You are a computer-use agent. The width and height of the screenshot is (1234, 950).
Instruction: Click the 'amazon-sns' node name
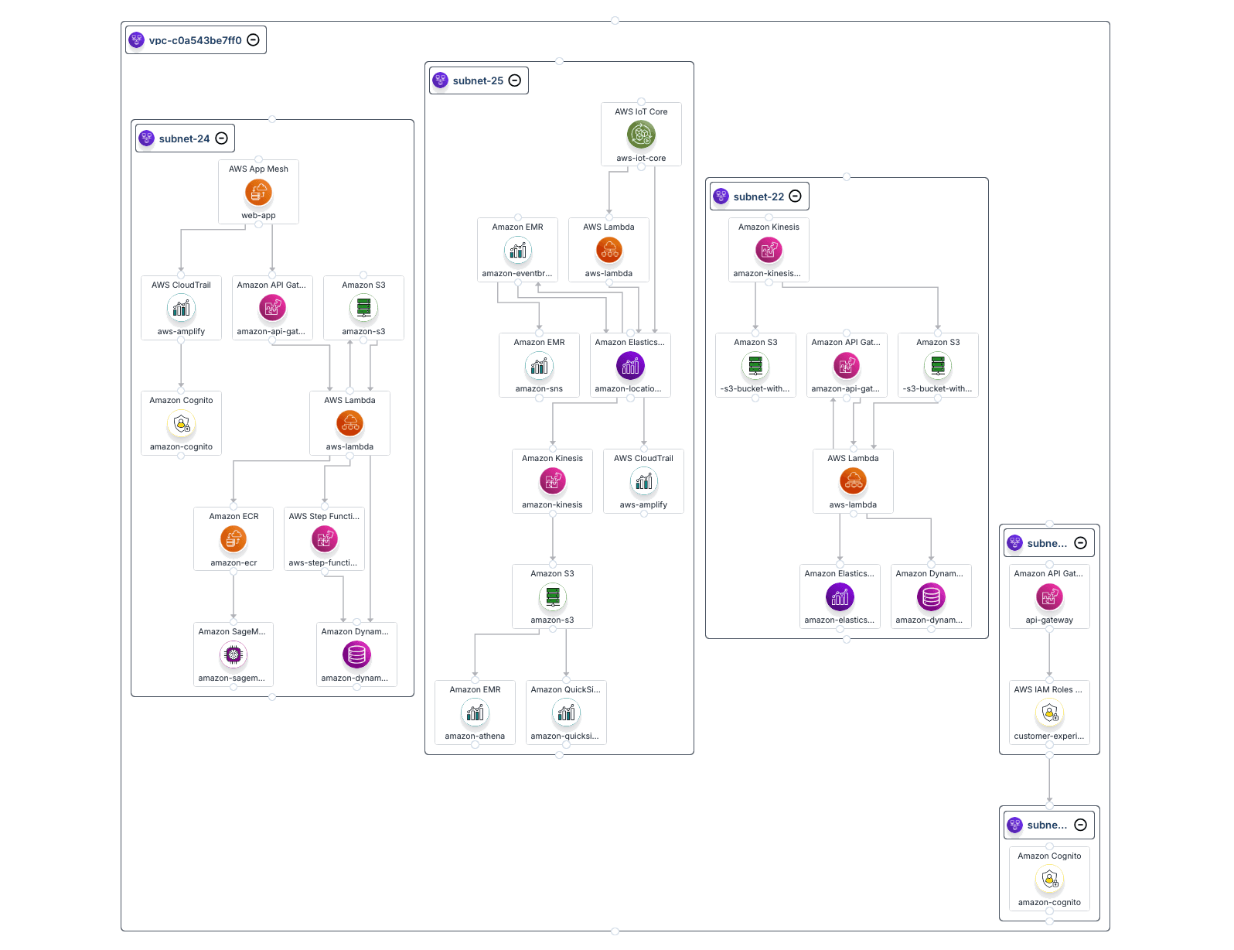pos(539,389)
